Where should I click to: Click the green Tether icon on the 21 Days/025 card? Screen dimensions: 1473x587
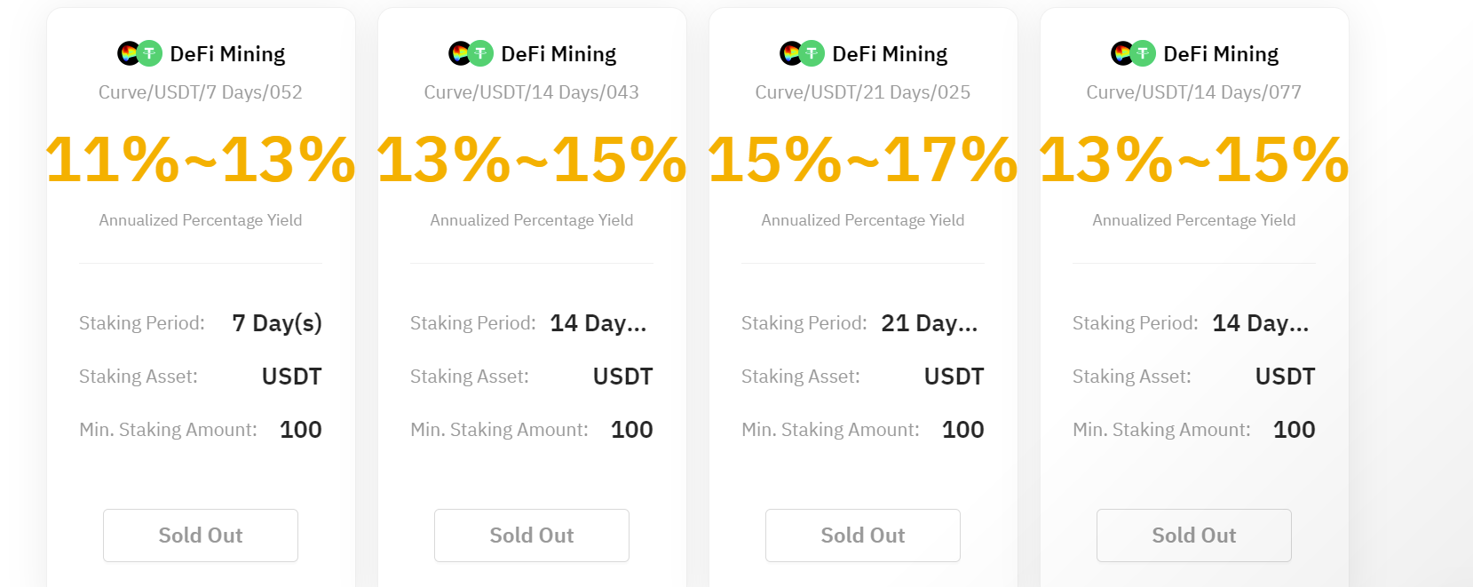pyautogui.click(x=812, y=53)
